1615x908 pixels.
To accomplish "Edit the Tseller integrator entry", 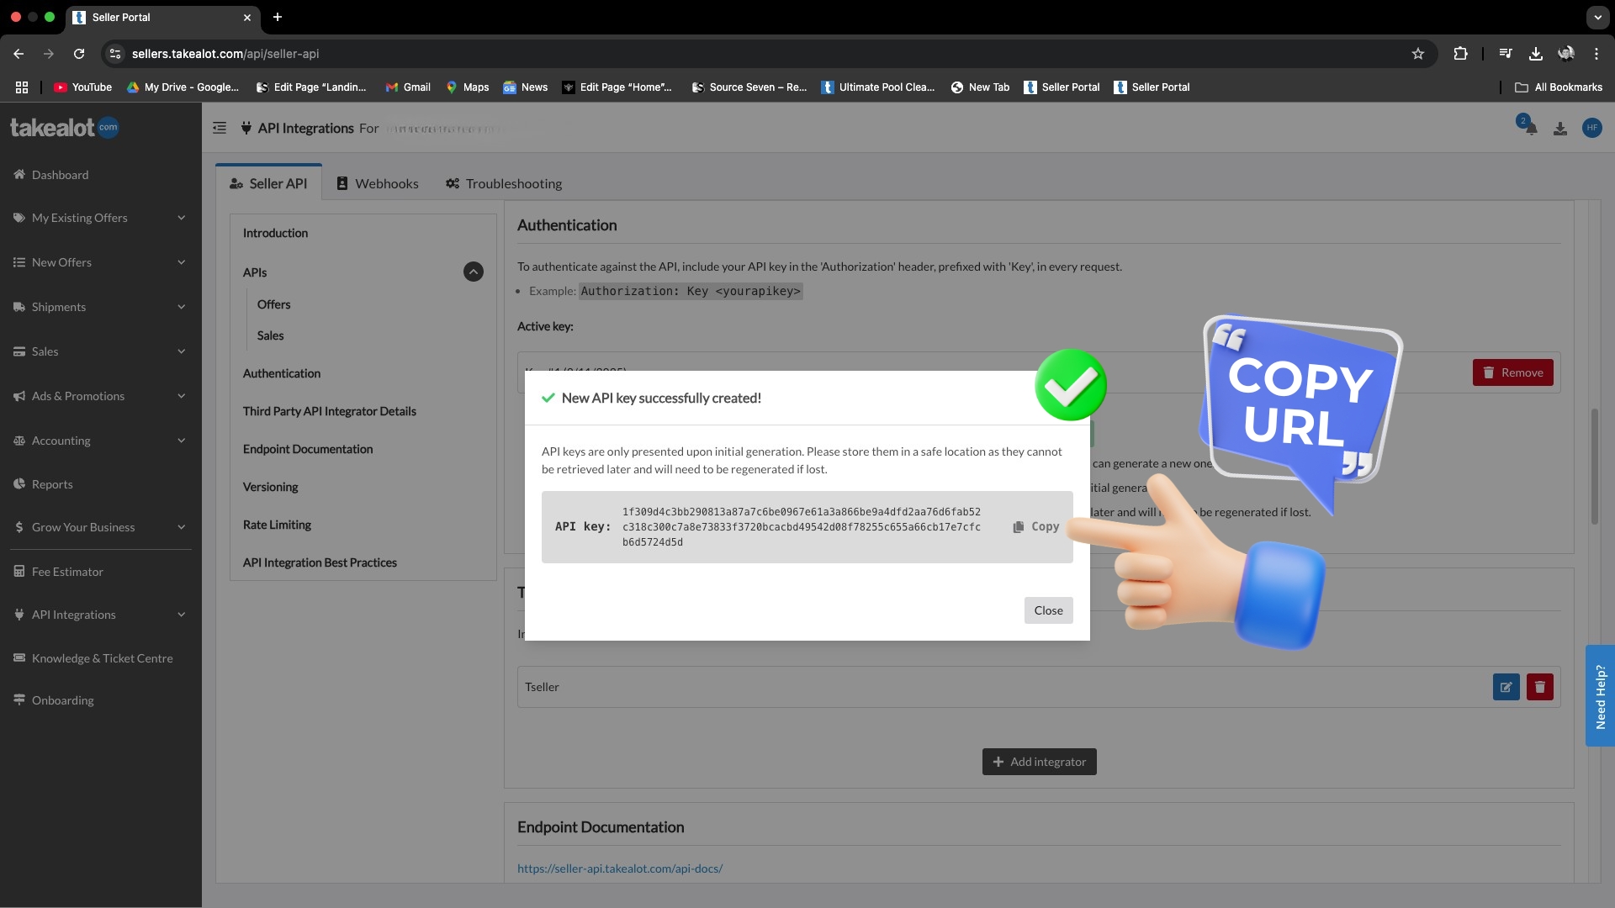I will click(x=1506, y=687).
